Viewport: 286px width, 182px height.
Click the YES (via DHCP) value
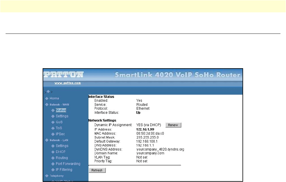(149, 125)
